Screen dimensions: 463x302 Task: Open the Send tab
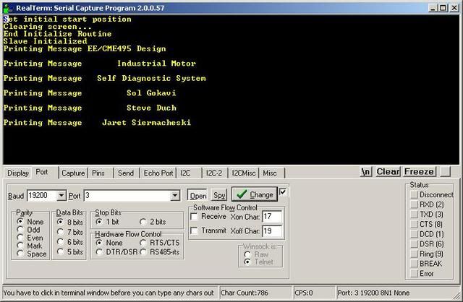[x=126, y=173]
